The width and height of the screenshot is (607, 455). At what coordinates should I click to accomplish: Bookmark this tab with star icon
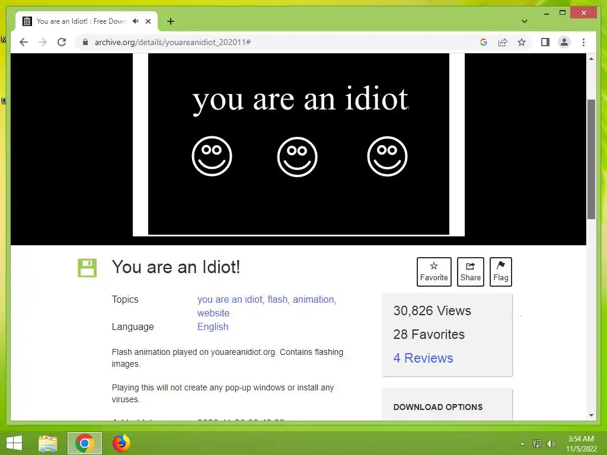(522, 42)
